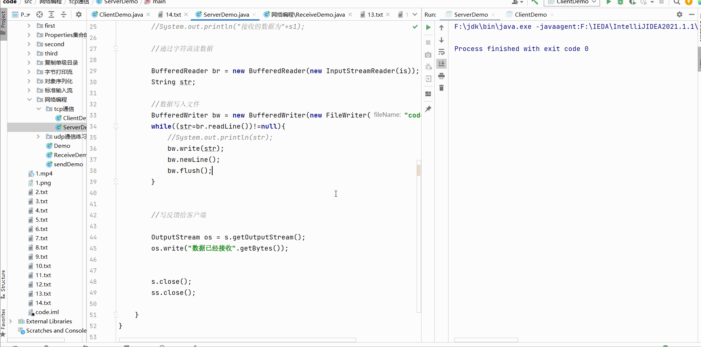Click editor horizontal scrollbar
Viewport: 701px width, 347px height.
[x=237, y=340]
